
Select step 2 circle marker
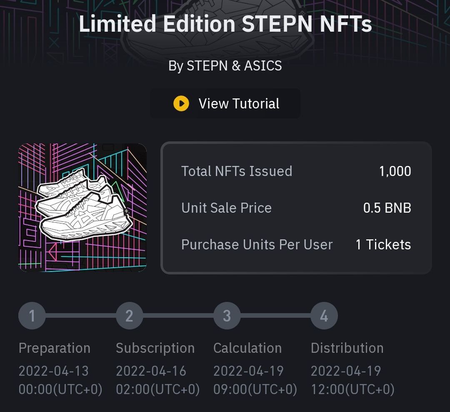(x=129, y=316)
